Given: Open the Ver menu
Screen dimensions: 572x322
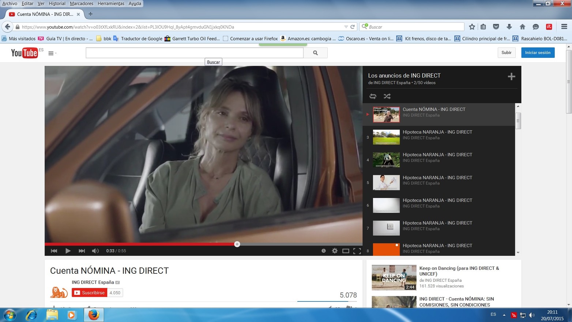Looking at the screenshot, I should (41, 4).
